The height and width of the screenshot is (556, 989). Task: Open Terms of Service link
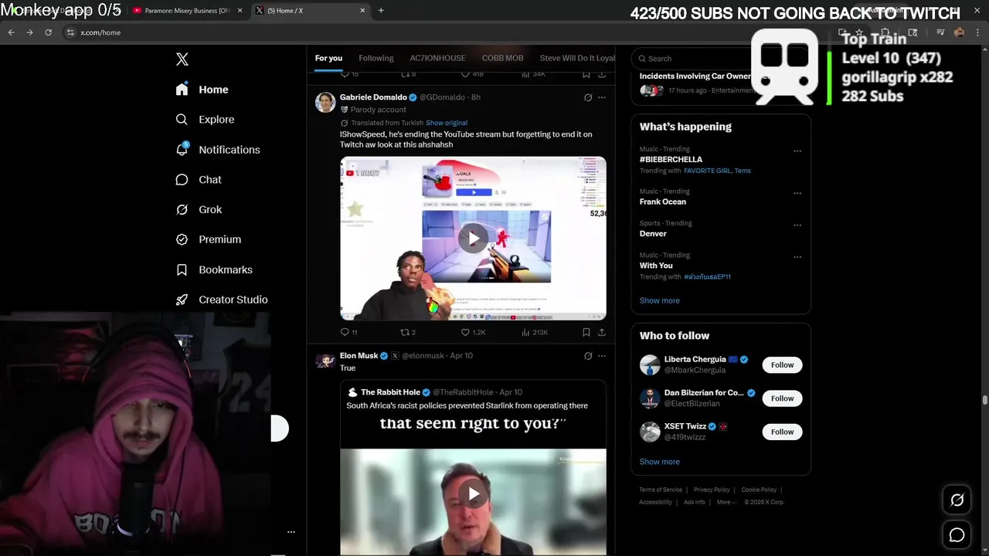[x=661, y=490]
